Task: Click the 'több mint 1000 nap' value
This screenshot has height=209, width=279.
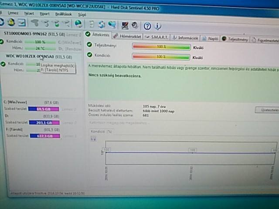Action: [x=158, y=111]
